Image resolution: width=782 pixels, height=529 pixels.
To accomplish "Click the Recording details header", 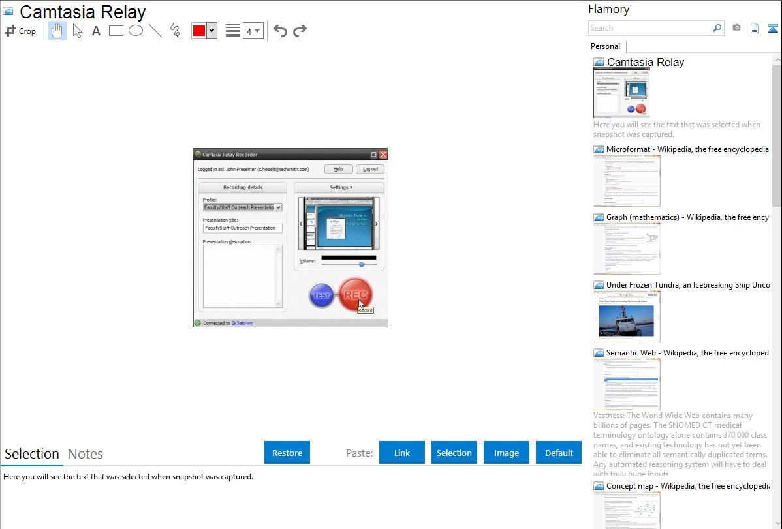I will [243, 187].
